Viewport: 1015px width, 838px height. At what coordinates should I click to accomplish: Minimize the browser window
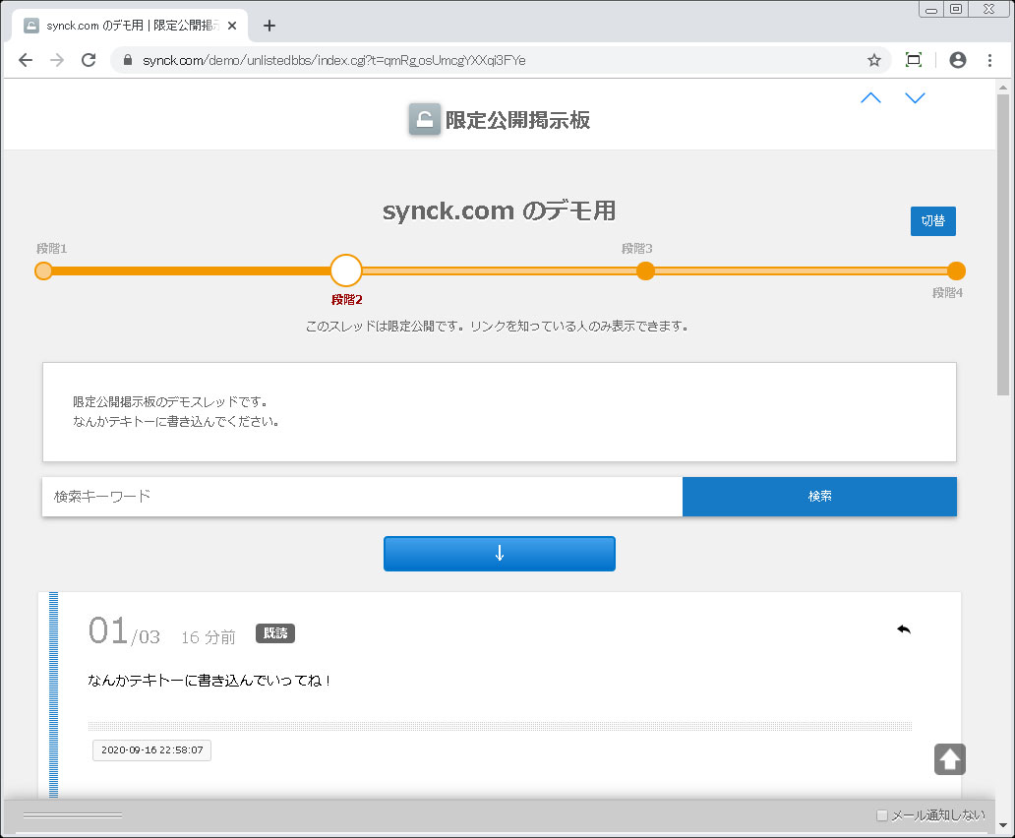(931, 9)
